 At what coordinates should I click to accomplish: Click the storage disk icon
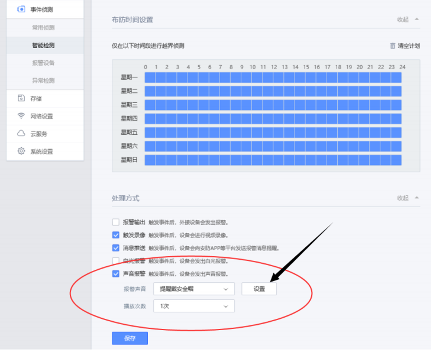(21, 98)
